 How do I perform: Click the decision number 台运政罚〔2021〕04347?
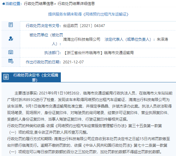point(84,26)
